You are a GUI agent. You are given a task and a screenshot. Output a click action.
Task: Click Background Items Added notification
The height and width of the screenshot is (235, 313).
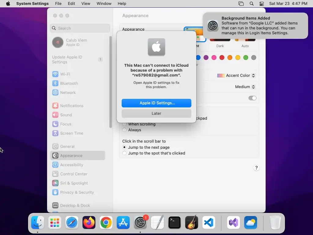255,26
